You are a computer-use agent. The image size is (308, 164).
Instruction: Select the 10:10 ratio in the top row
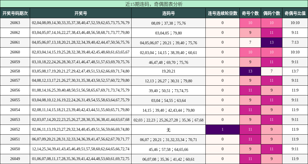[x=295, y=23]
